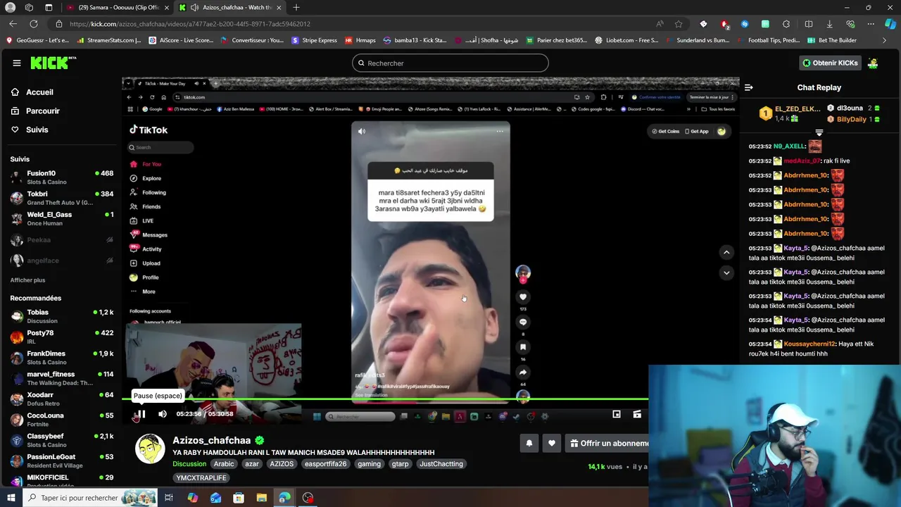
Task: Open the user avatar menu beside Obtenir KICKs
Action: pyautogui.click(x=873, y=63)
